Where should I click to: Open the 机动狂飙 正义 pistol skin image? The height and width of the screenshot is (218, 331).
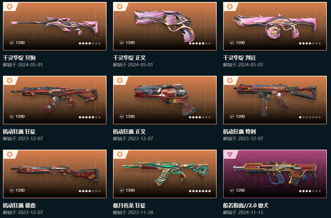coord(165,100)
